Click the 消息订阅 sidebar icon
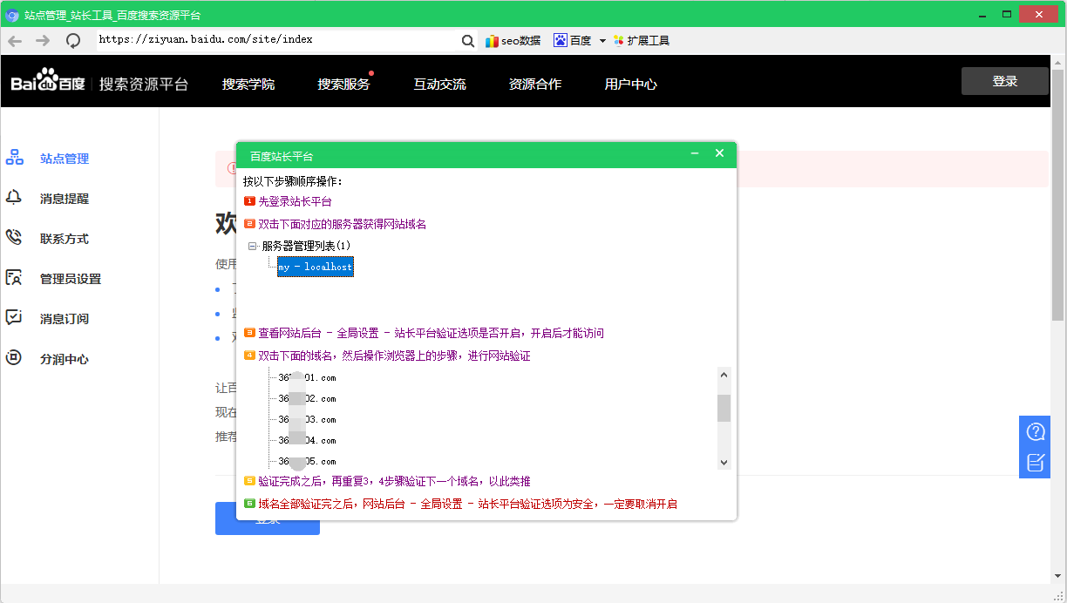The image size is (1067, 603). 14,318
